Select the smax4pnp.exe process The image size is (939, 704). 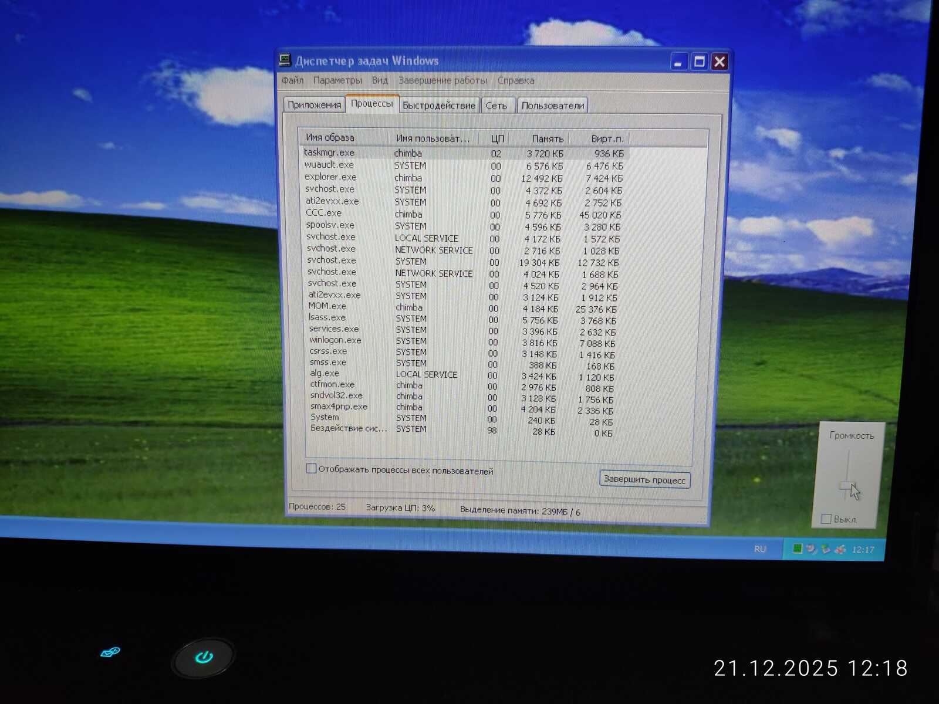(x=464, y=408)
